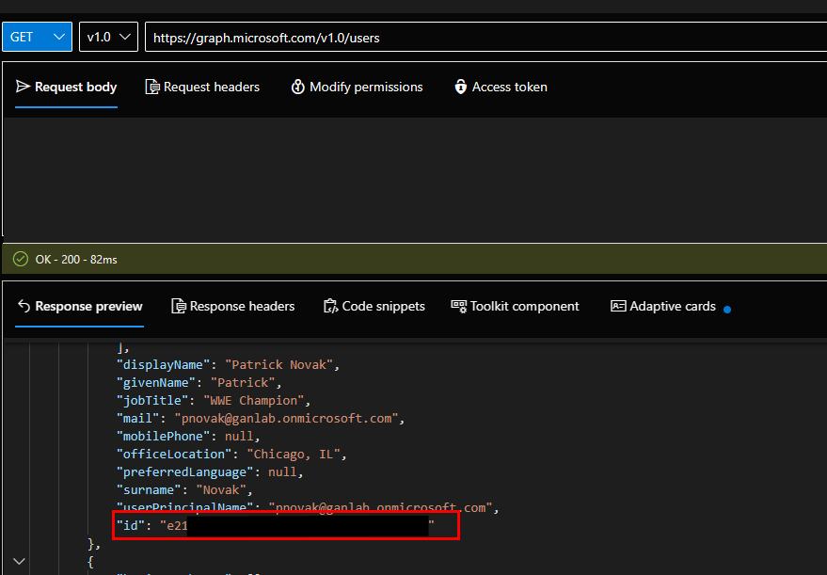This screenshot has height=575, width=827.
Task: Click the graph.microsoft.com request URL field
Action: click(470, 37)
